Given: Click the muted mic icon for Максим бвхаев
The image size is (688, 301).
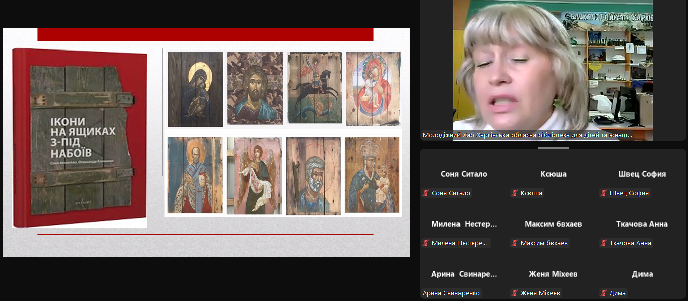Looking at the screenshot, I should tap(515, 243).
